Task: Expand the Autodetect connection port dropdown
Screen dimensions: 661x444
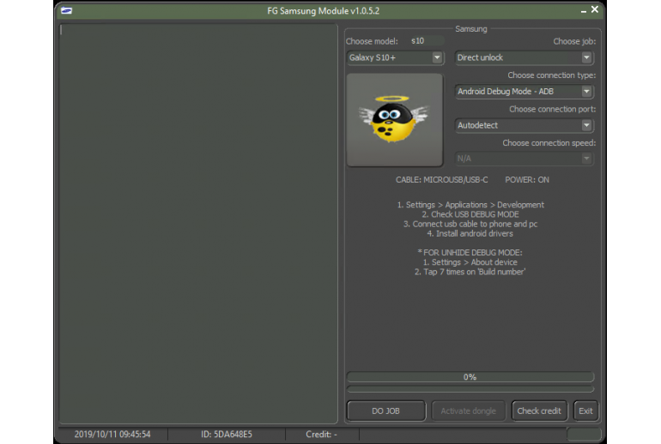Action: 525,125
